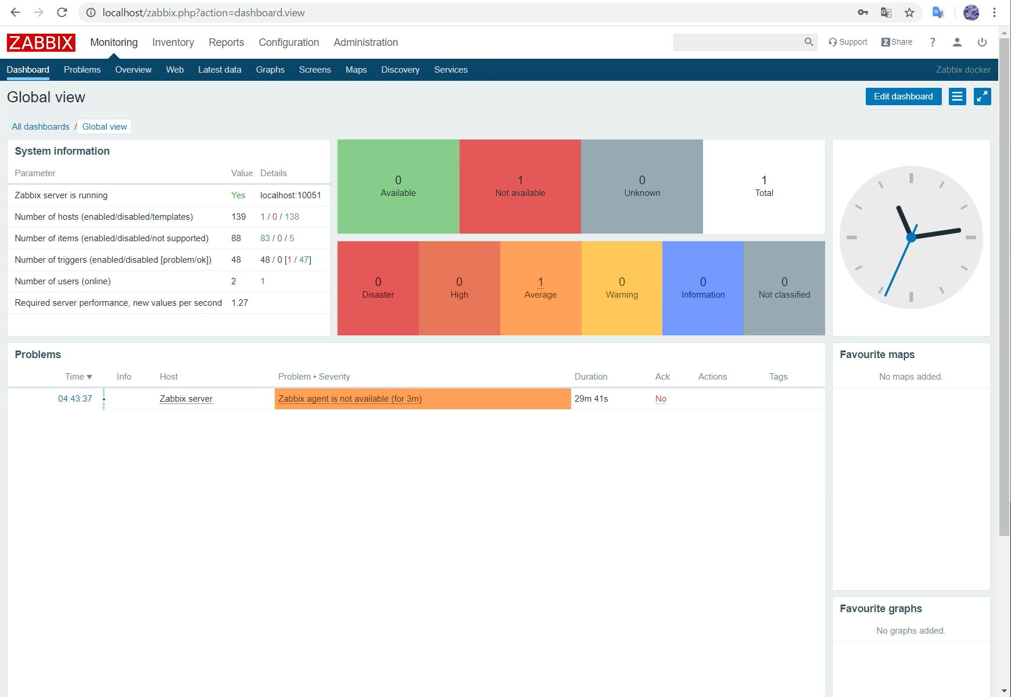The height and width of the screenshot is (697, 1011).
Task: Go back with the browser back arrow
Action: click(x=16, y=12)
